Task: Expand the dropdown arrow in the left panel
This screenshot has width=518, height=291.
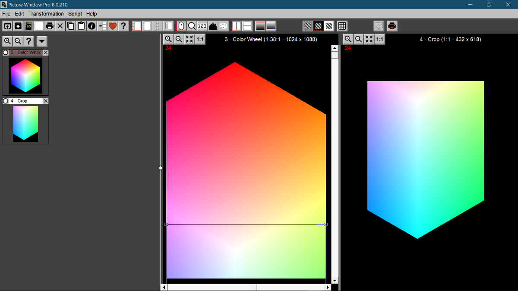Action: [x=41, y=41]
